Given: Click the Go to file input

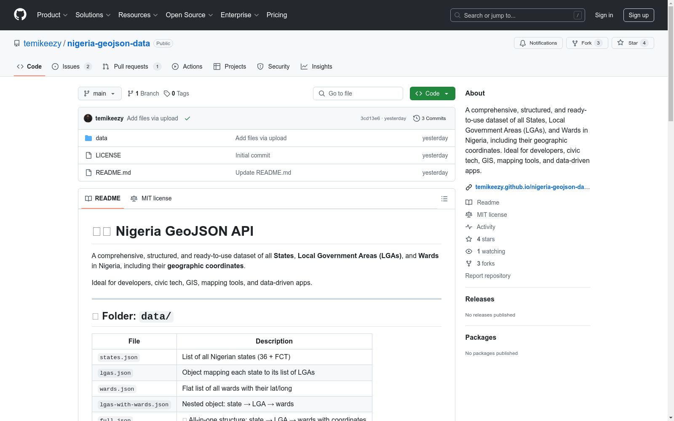Looking at the screenshot, I should [x=358, y=93].
